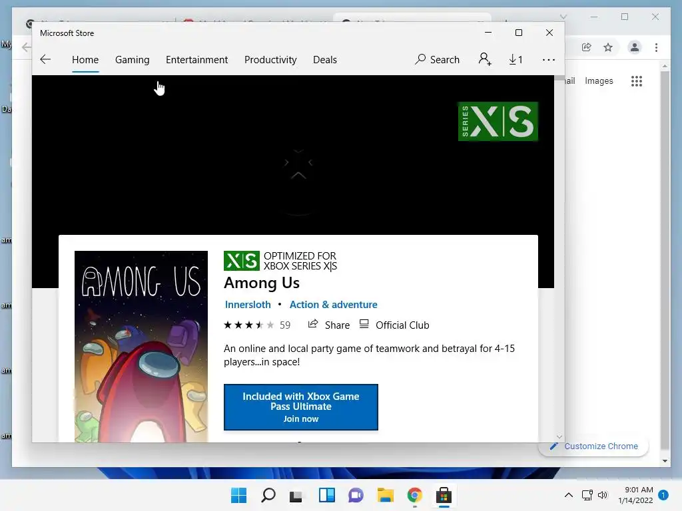Click Microsoft Store taskbar icon
Image resolution: width=682 pixels, height=511 pixels.
[x=444, y=495]
